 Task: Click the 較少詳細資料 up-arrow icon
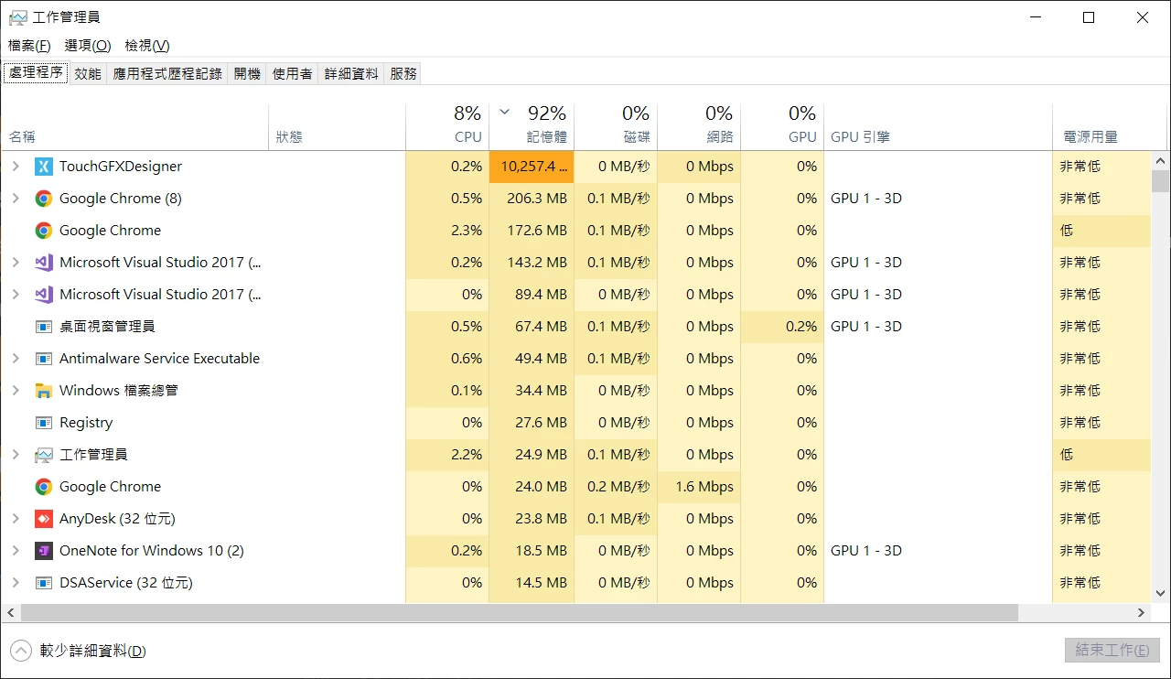[20, 651]
